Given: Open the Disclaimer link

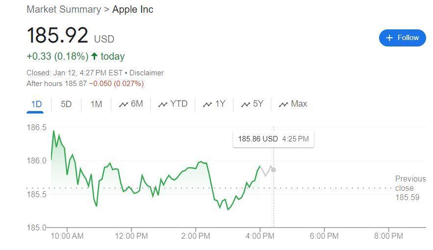Looking at the screenshot, I should tap(147, 73).
